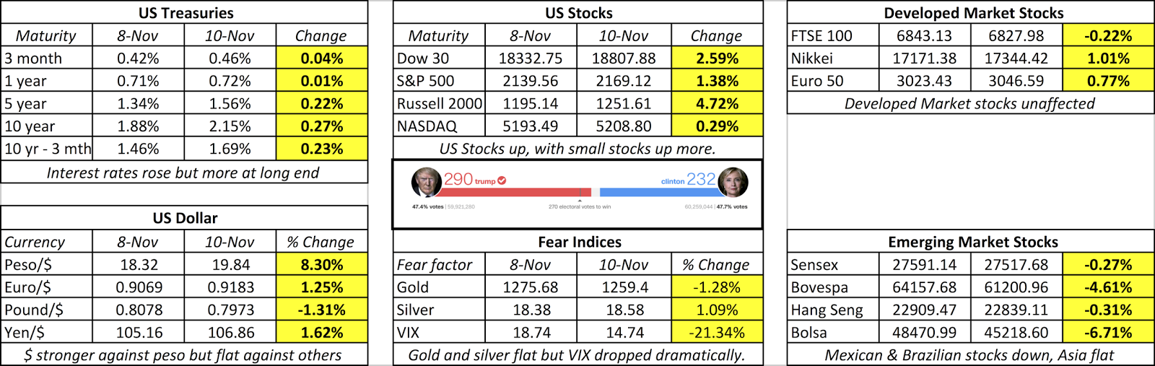The image size is (1155, 366).
Task: Select the Fear Indices table title
Action: coord(579,242)
